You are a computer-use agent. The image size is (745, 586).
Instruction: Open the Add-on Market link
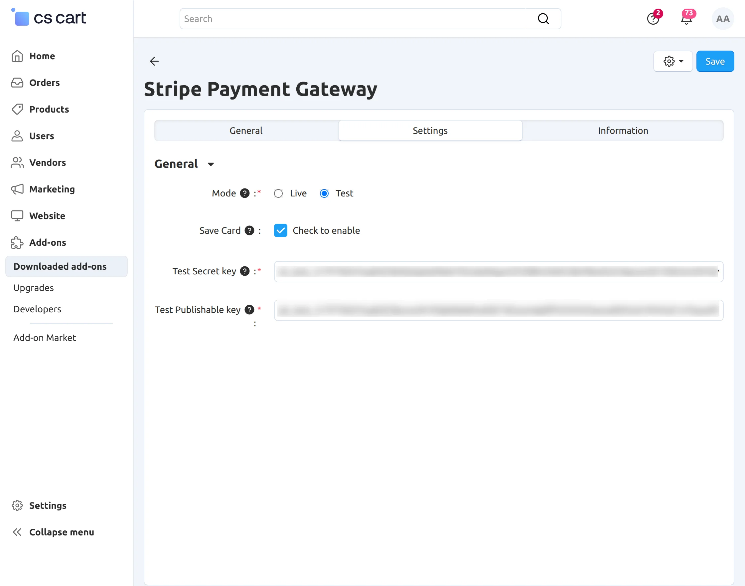tap(45, 338)
